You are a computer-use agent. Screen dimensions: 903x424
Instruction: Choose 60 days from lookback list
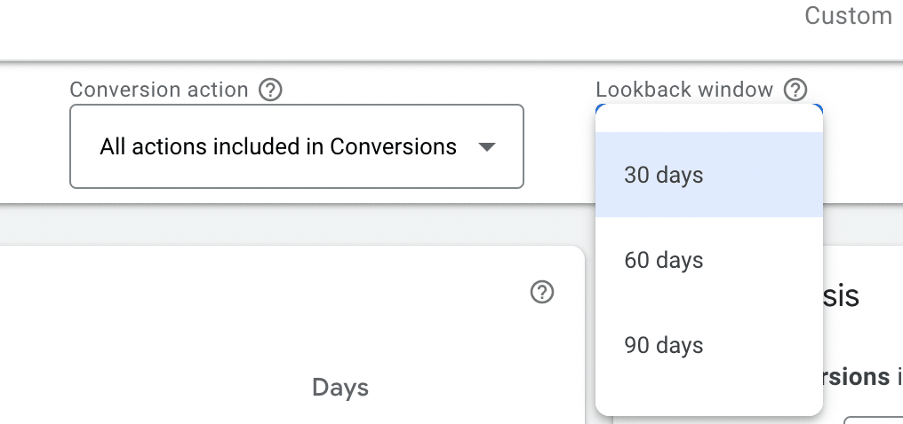point(709,260)
